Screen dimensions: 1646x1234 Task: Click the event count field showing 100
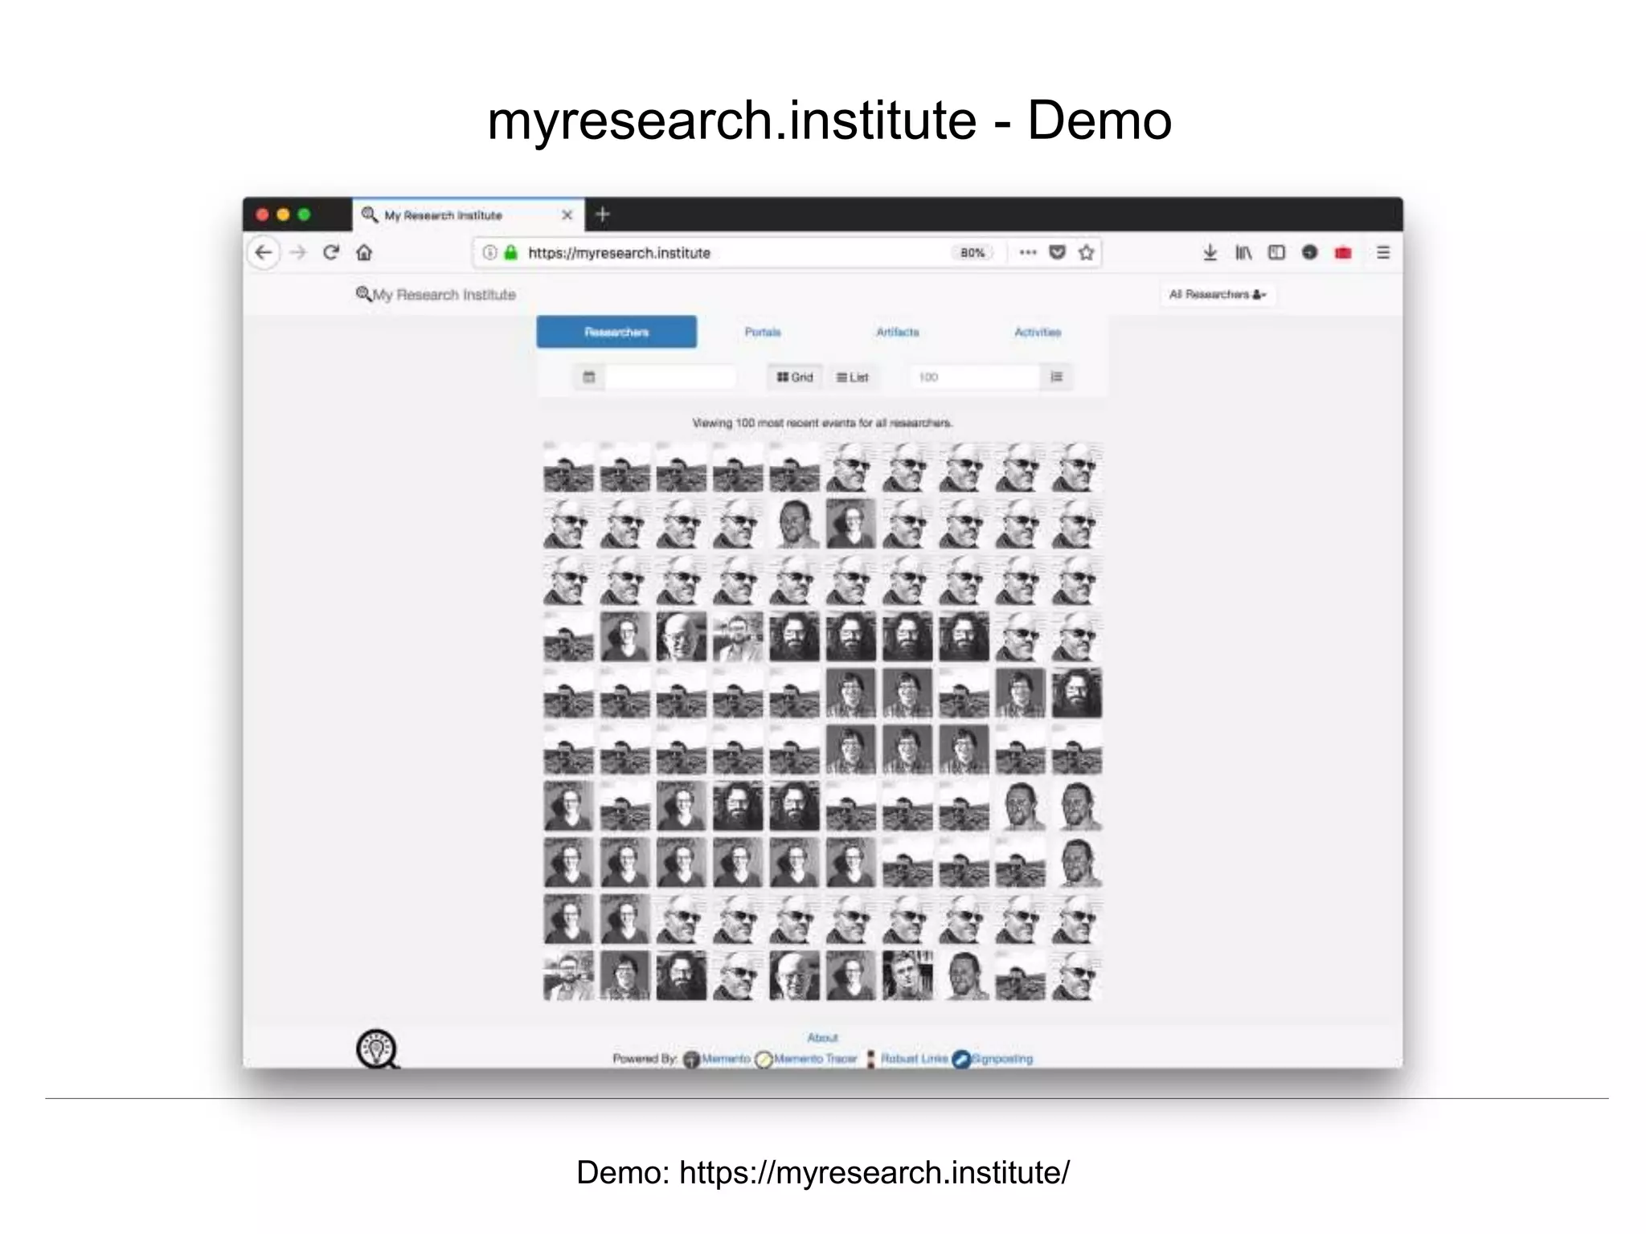[x=975, y=377]
